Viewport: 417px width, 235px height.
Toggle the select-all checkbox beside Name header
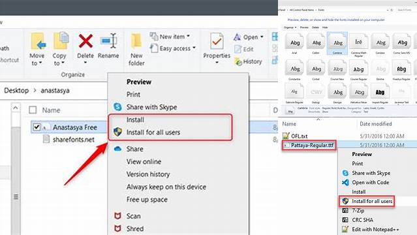(33, 110)
